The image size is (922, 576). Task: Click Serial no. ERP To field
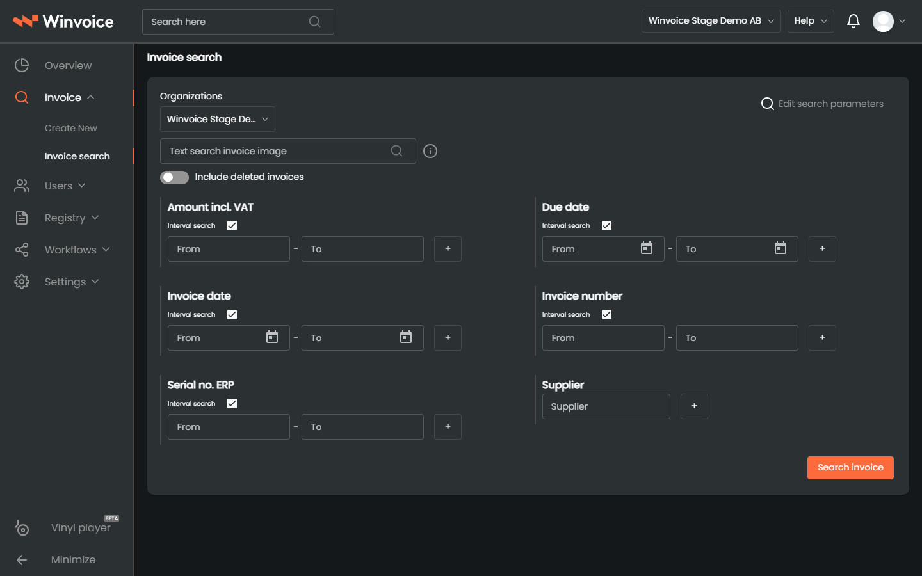tap(362, 427)
